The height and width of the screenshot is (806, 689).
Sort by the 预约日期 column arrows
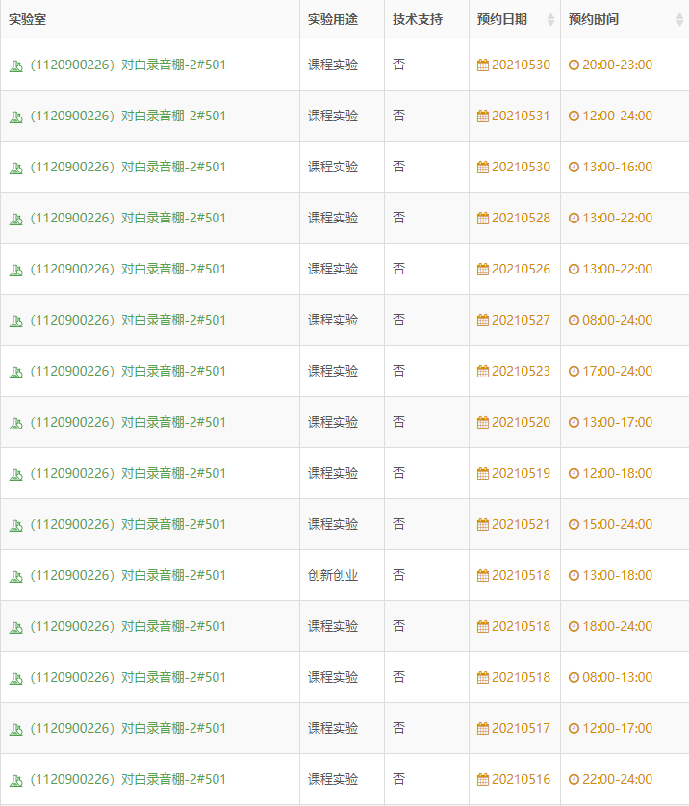(550, 19)
